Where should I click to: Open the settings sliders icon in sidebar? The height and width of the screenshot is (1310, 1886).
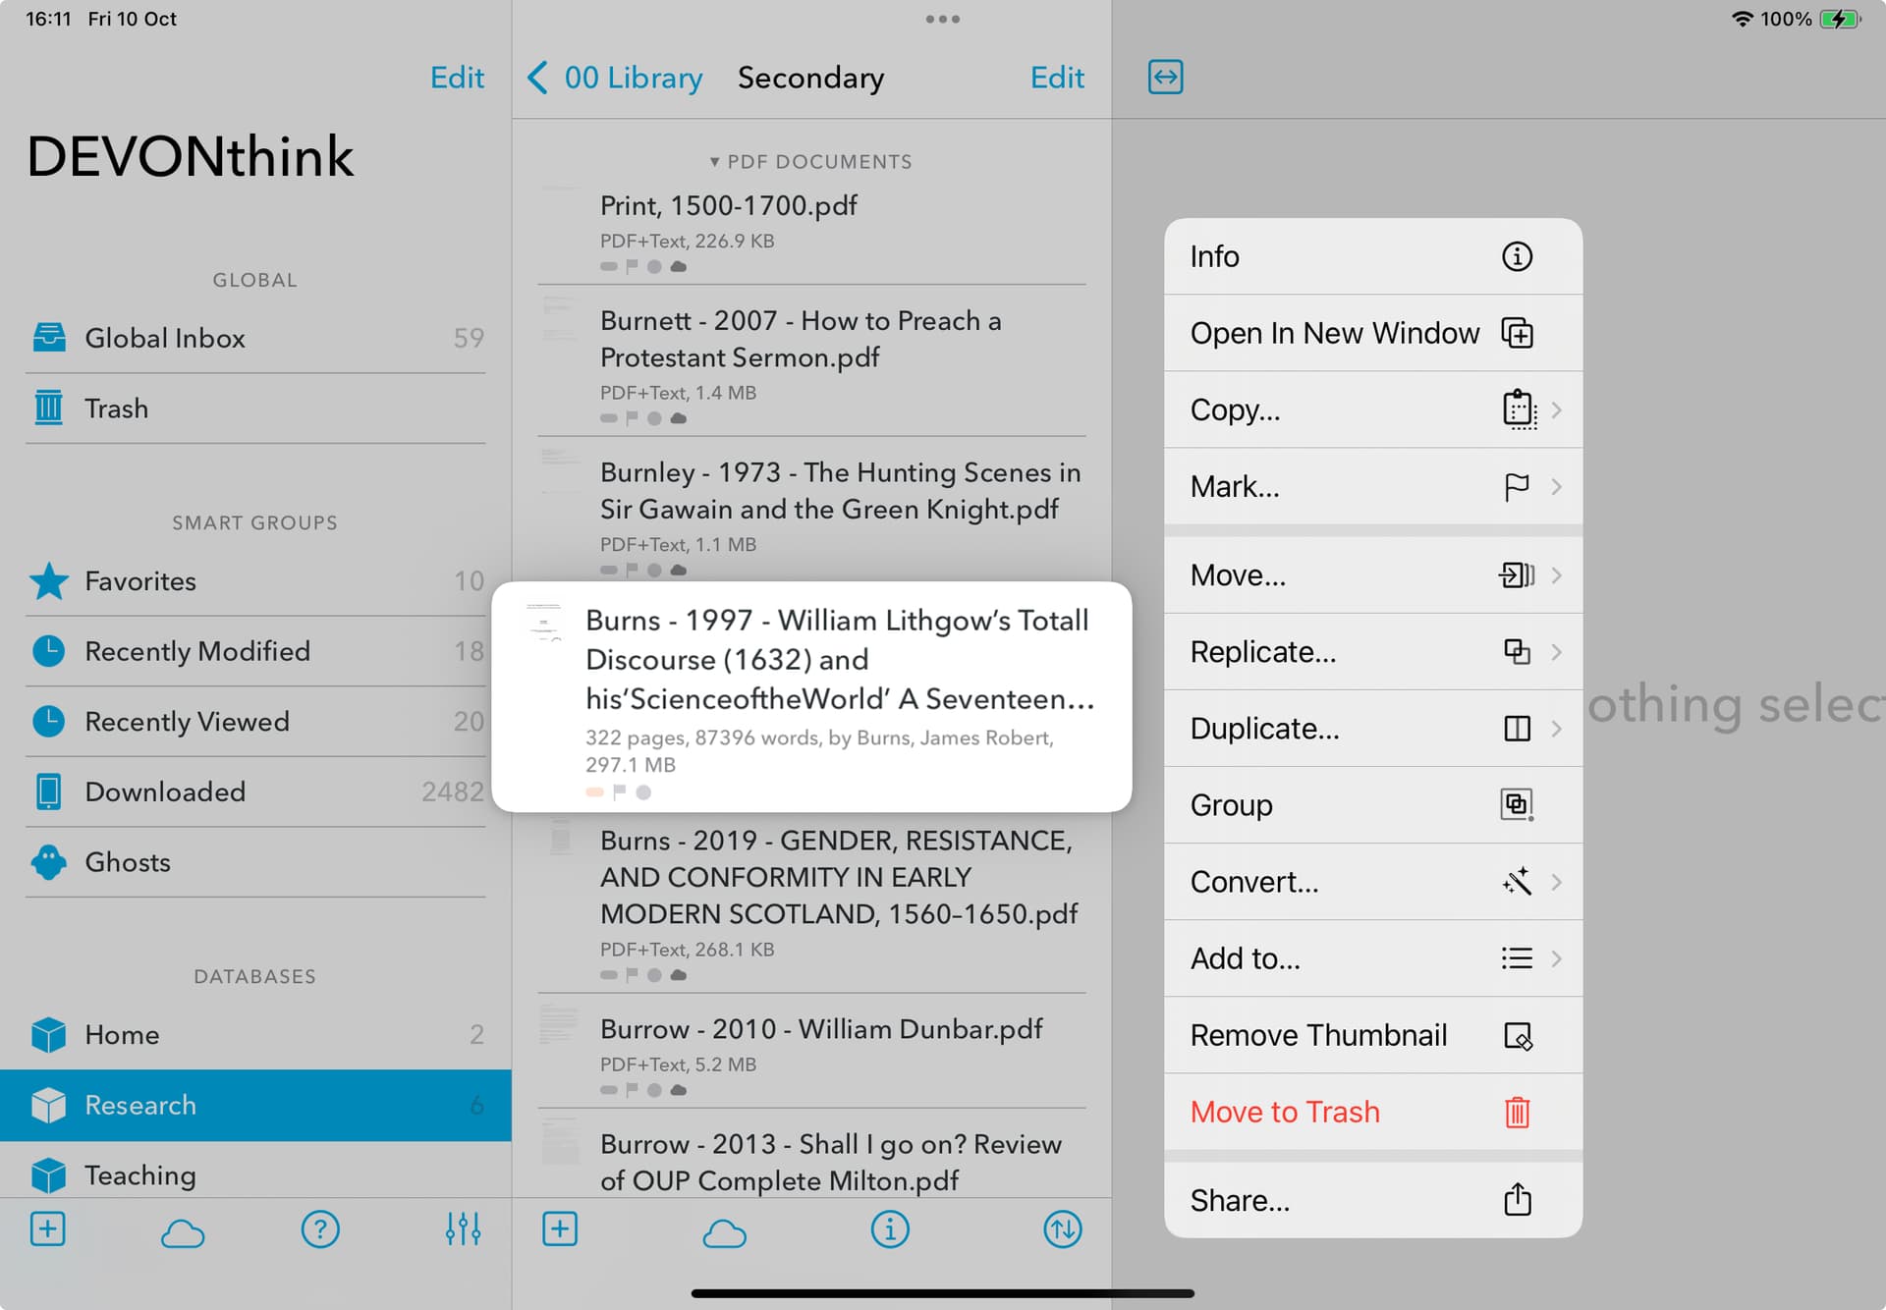tap(463, 1229)
